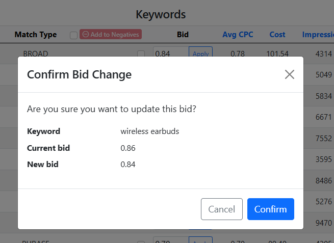
Task: Click the bottom row bid input field
Action: click(171, 240)
